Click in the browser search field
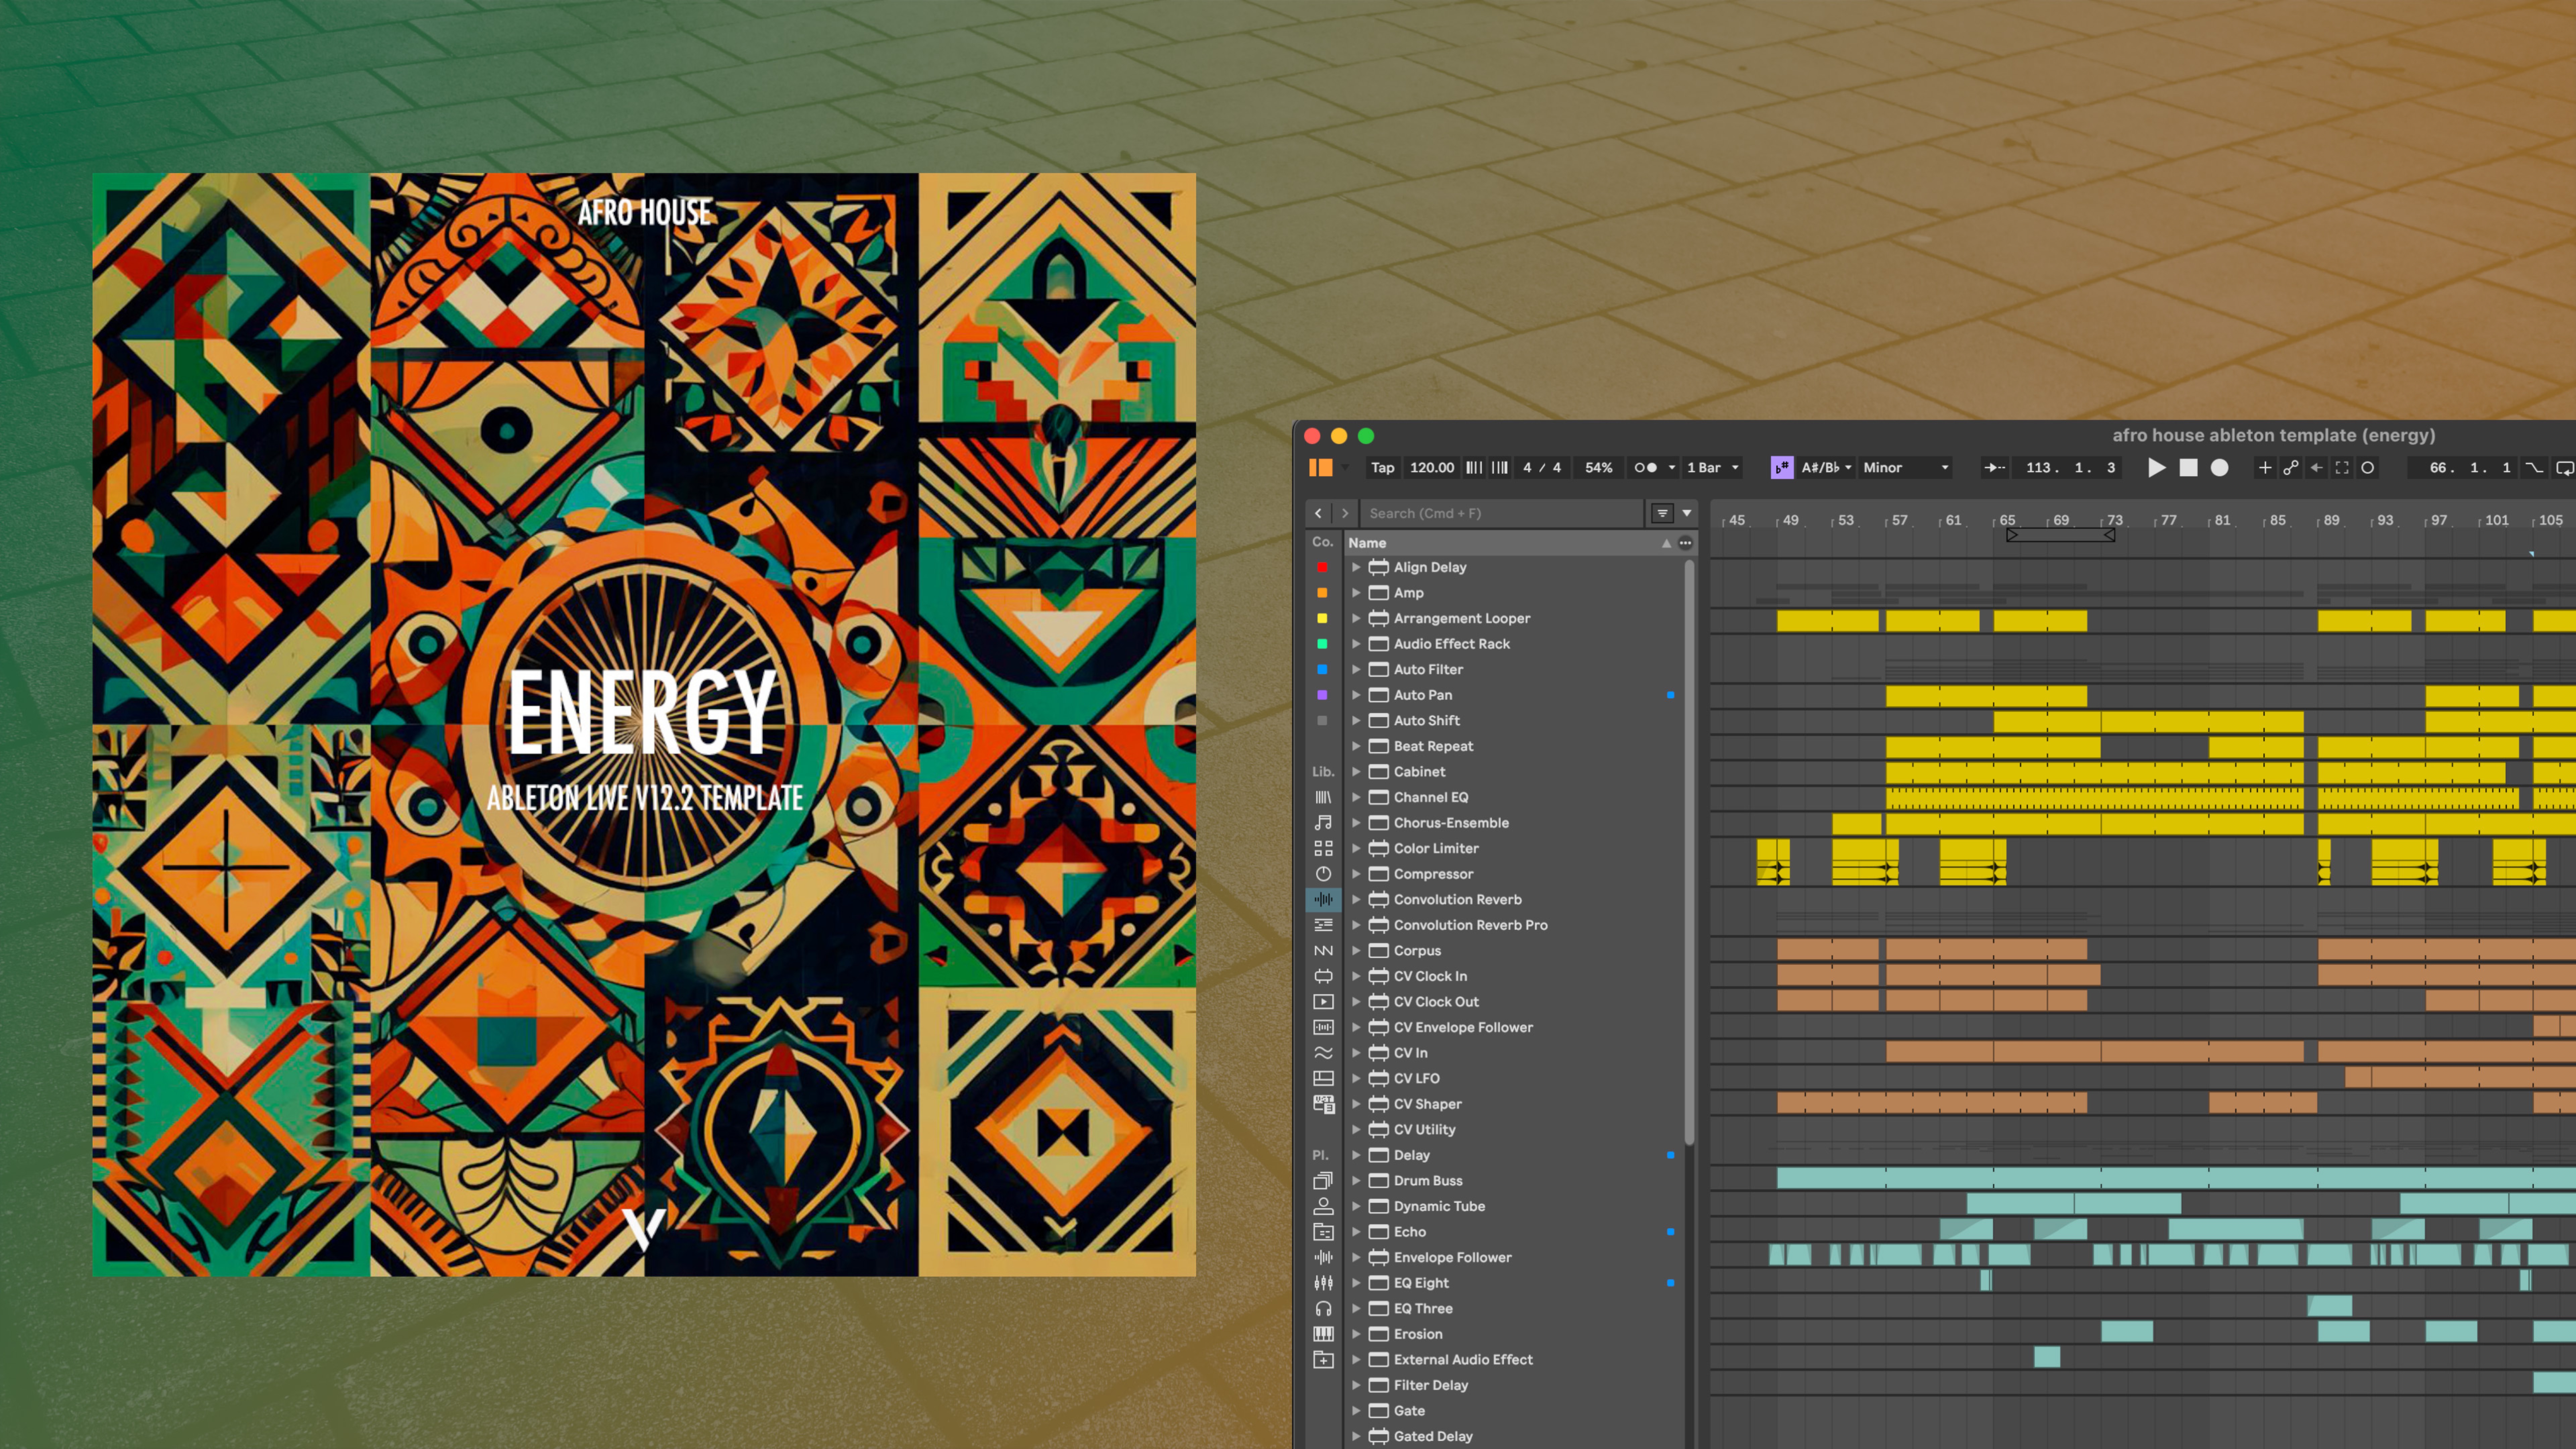2576x1449 pixels. tap(1500, 513)
